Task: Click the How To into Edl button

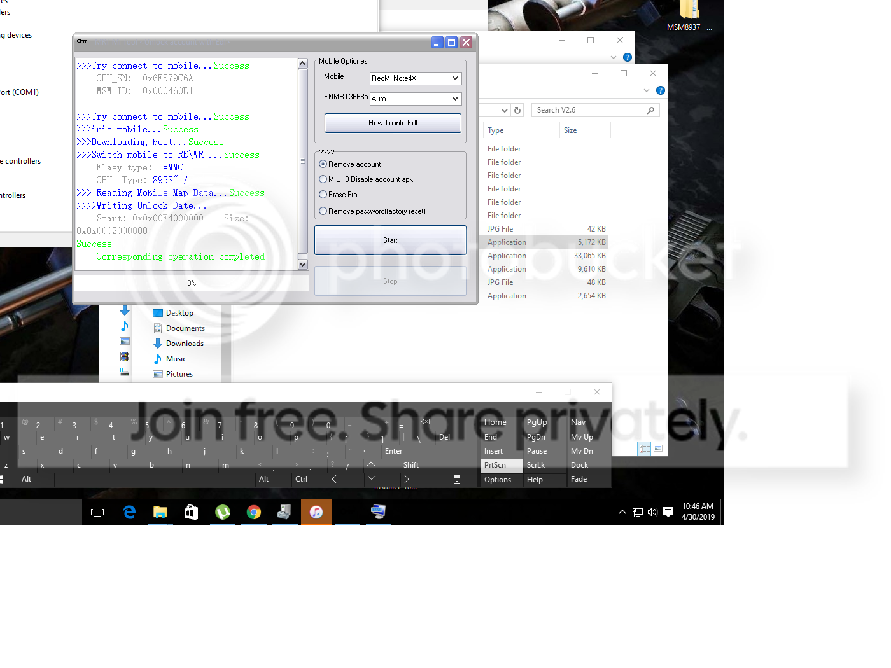Action: click(x=393, y=123)
